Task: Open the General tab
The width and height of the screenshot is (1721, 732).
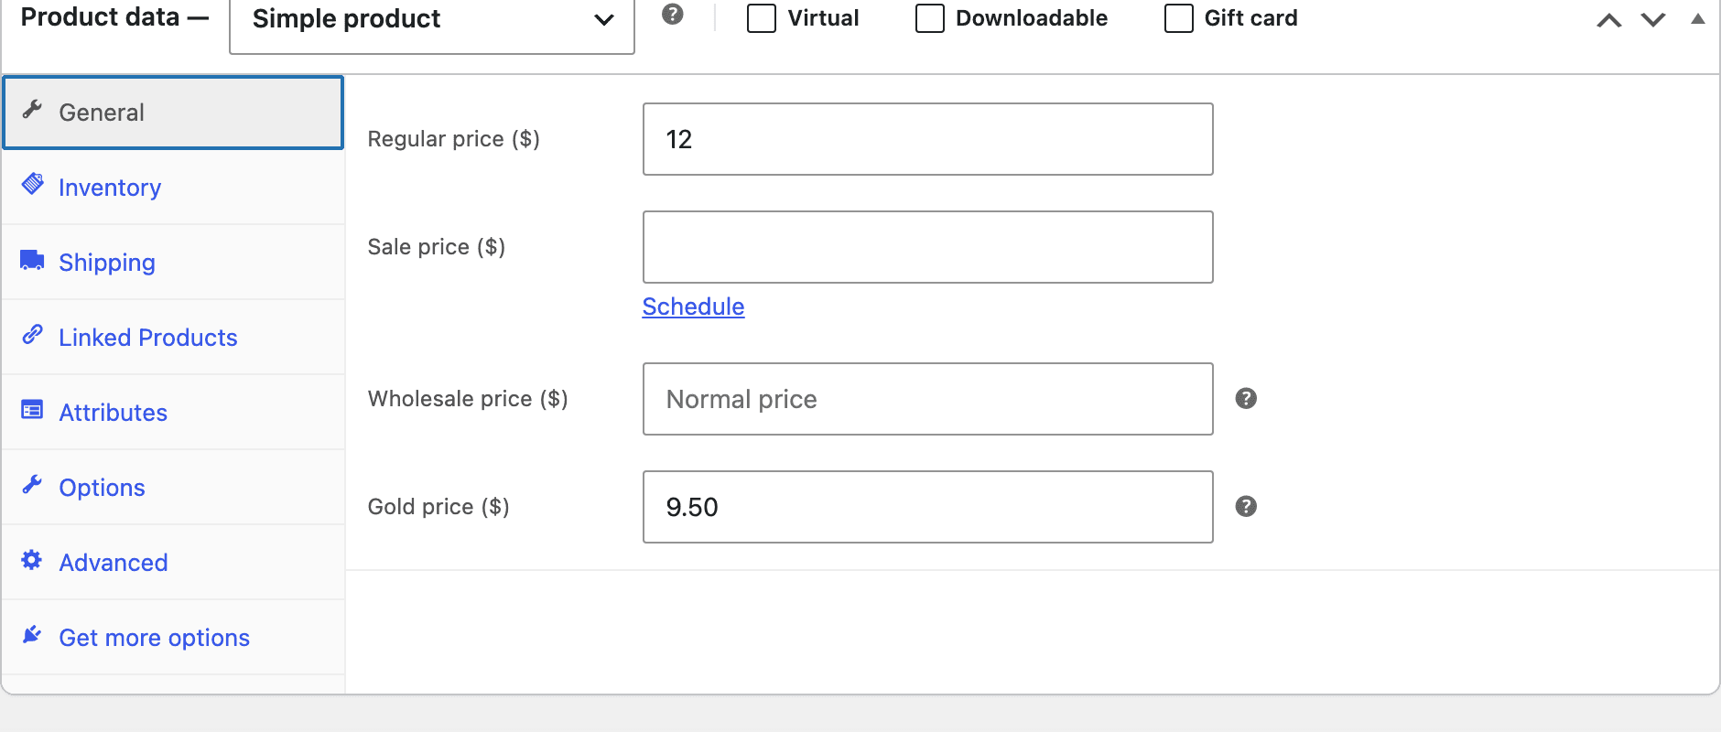Action: pyautogui.click(x=173, y=113)
